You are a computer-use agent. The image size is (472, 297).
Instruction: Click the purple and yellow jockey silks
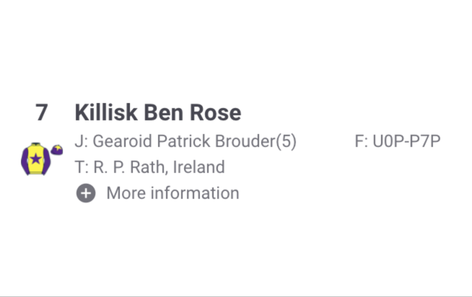[x=35, y=159]
